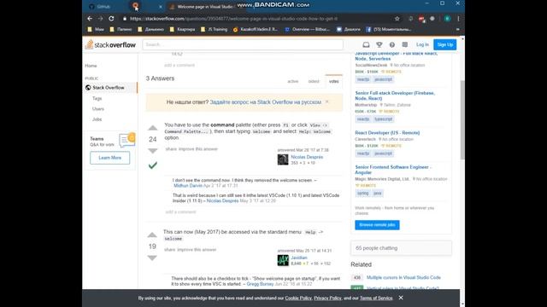The image size is (547, 307).
Task: Click the green profile avatar in Chrome toolbar
Action: 448,19
